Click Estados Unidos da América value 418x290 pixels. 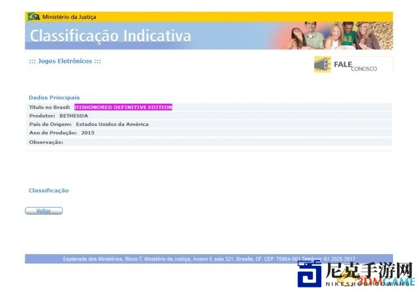(x=112, y=124)
